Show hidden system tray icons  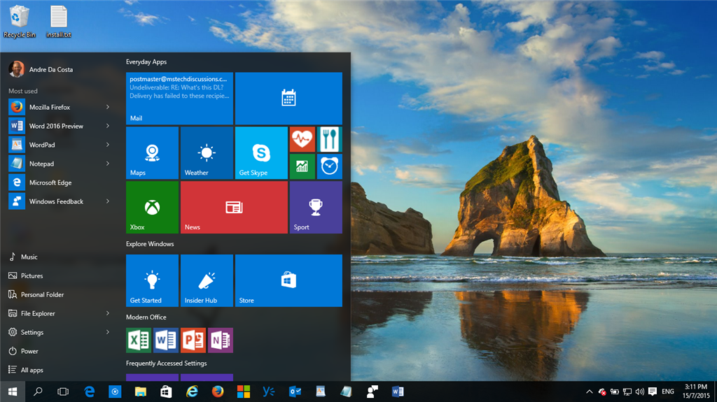coord(589,392)
